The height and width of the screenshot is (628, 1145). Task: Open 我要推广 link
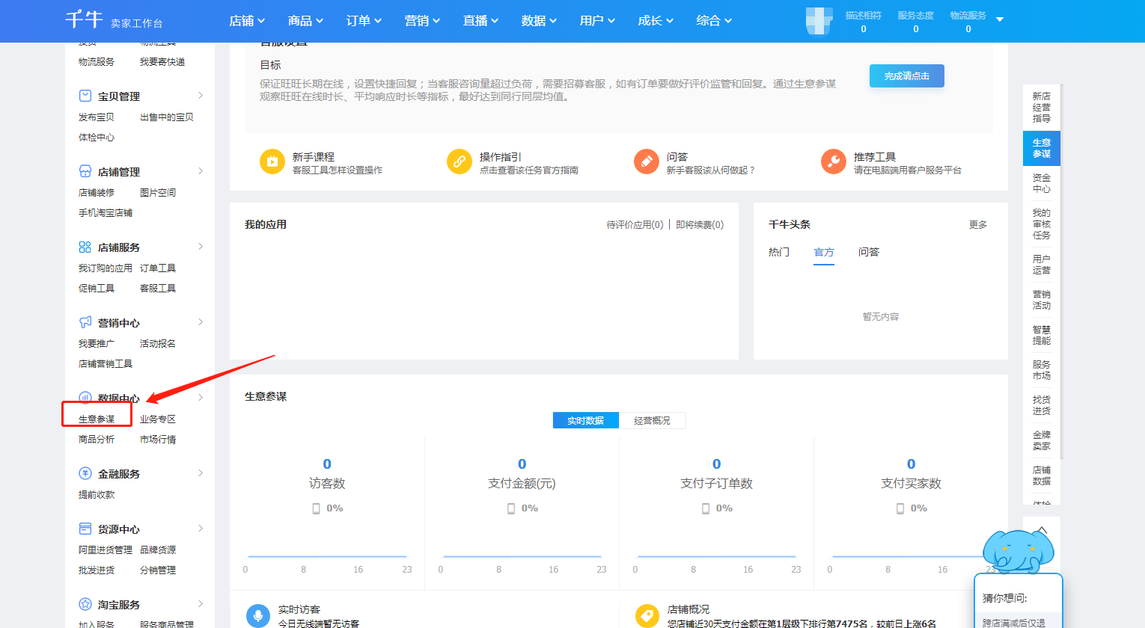[x=97, y=344]
